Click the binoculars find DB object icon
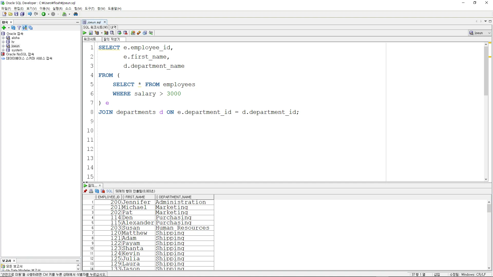 76,14
